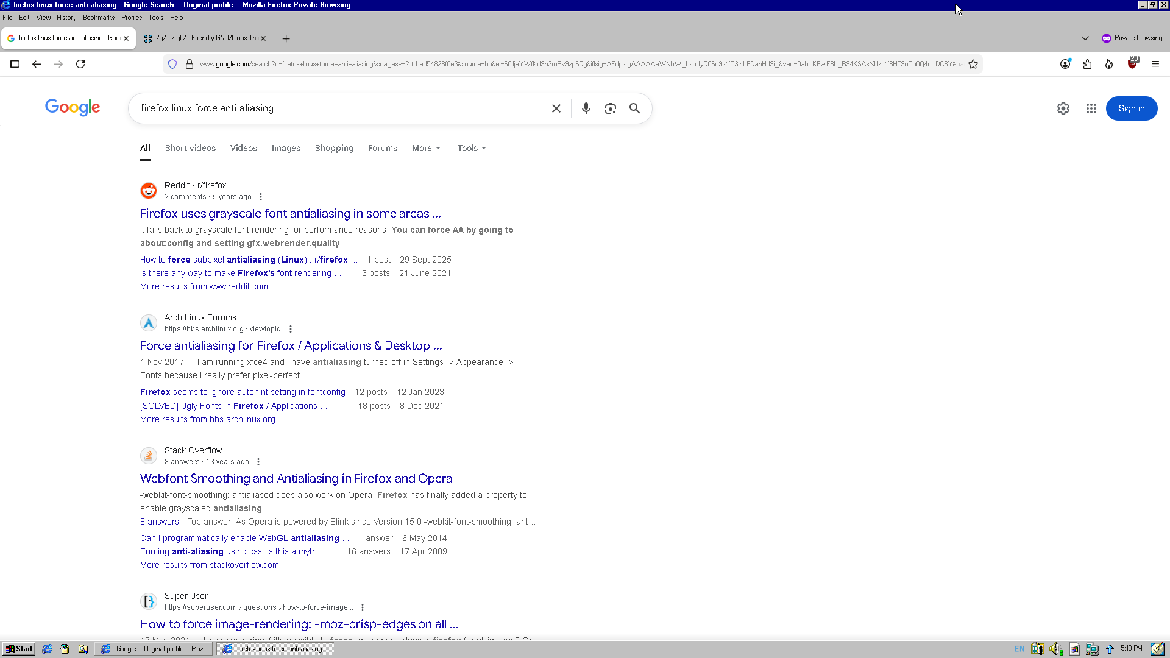The image size is (1170, 658).
Task: Reload the current page
Action: pyautogui.click(x=80, y=64)
